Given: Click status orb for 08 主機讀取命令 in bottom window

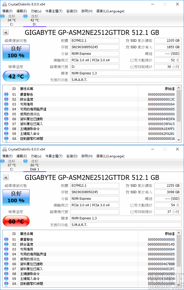Looking at the screenshot, I should click(x=6, y=274).
